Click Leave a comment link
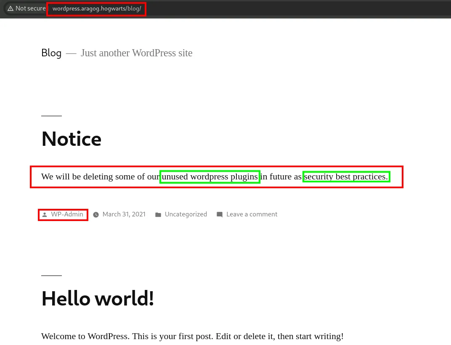 (x=252, y=214)
